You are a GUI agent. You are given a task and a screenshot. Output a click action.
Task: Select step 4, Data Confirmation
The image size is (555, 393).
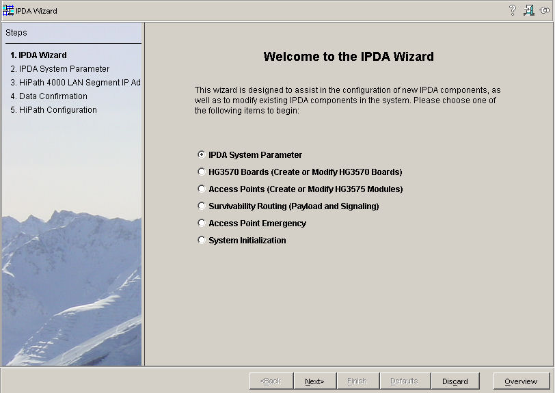click(49, 96)
